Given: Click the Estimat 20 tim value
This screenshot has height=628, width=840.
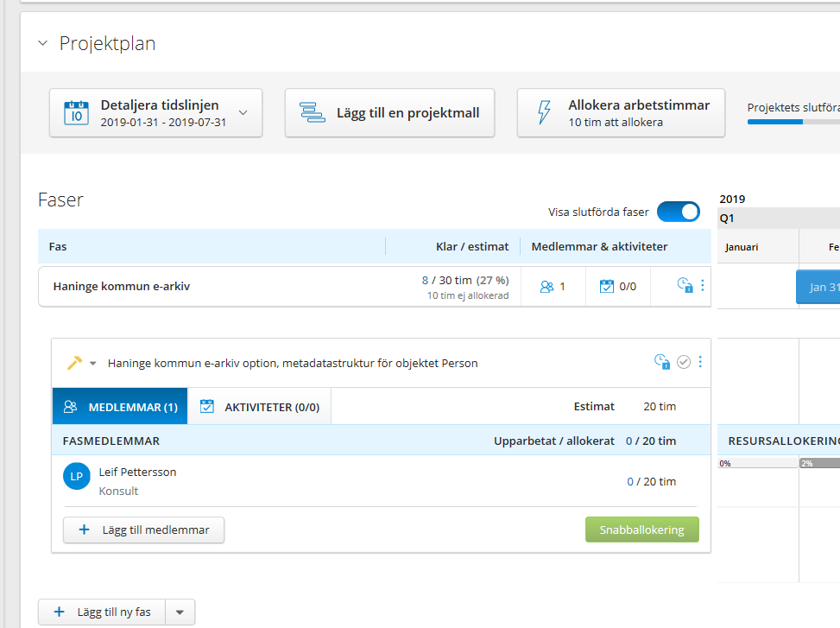Looking at the screenshot, I should pos(660,407).
